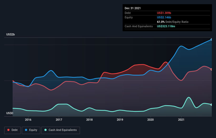The height and width of the screenshot is (138, 216).
Task: Click the Debt endpoint marker at Dec 2021
Action: pyautogui.click(x=212, y=70)
